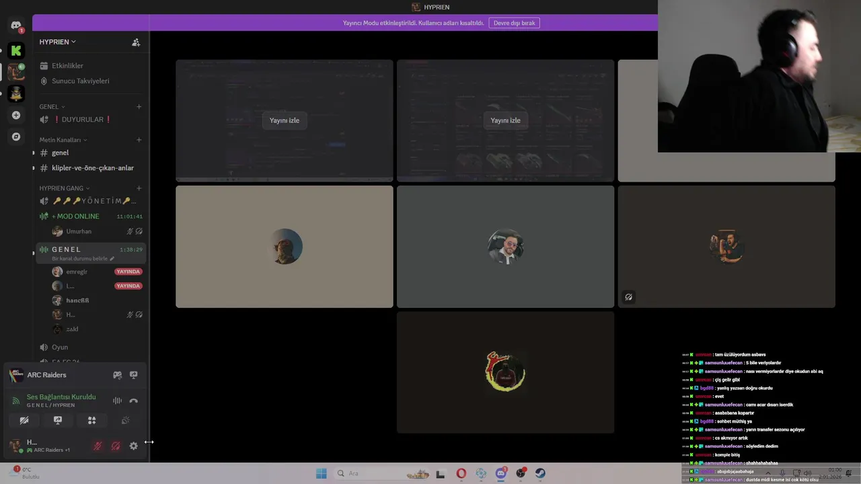Select the + MOD ONLINE voice channel
This screenshot has height=484, width=861.
pos(91,216)
